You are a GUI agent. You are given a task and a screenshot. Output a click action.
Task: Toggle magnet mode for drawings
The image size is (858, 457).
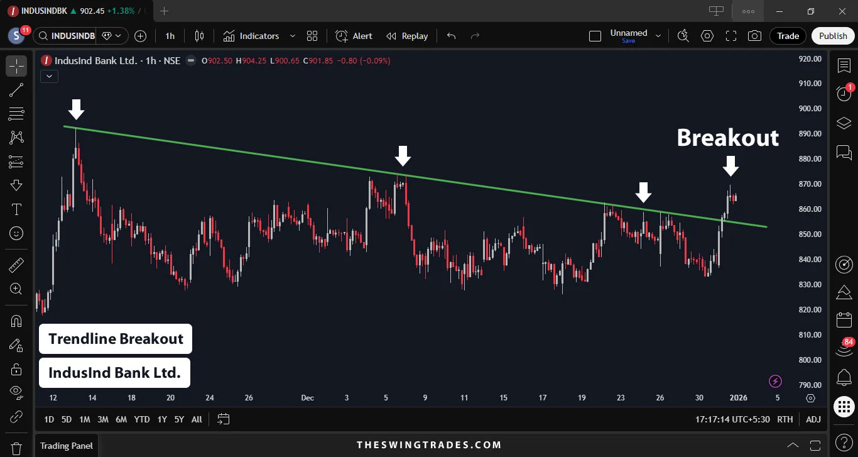(x=16, y=321)
